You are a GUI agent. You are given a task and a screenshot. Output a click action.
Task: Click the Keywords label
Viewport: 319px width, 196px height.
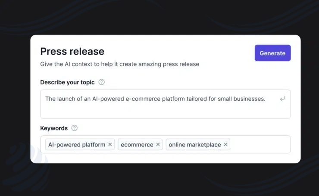point(54,128)
